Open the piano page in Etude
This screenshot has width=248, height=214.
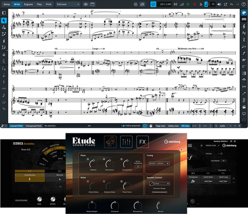pyautogui.click(x=110, y=142)
